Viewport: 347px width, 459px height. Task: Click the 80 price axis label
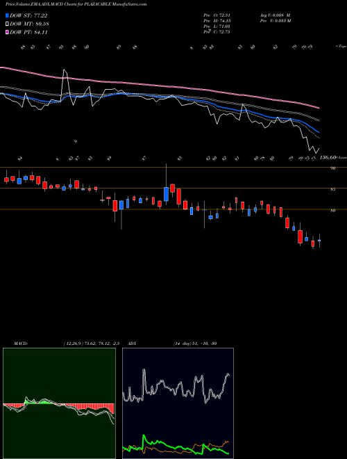point(332,210)
